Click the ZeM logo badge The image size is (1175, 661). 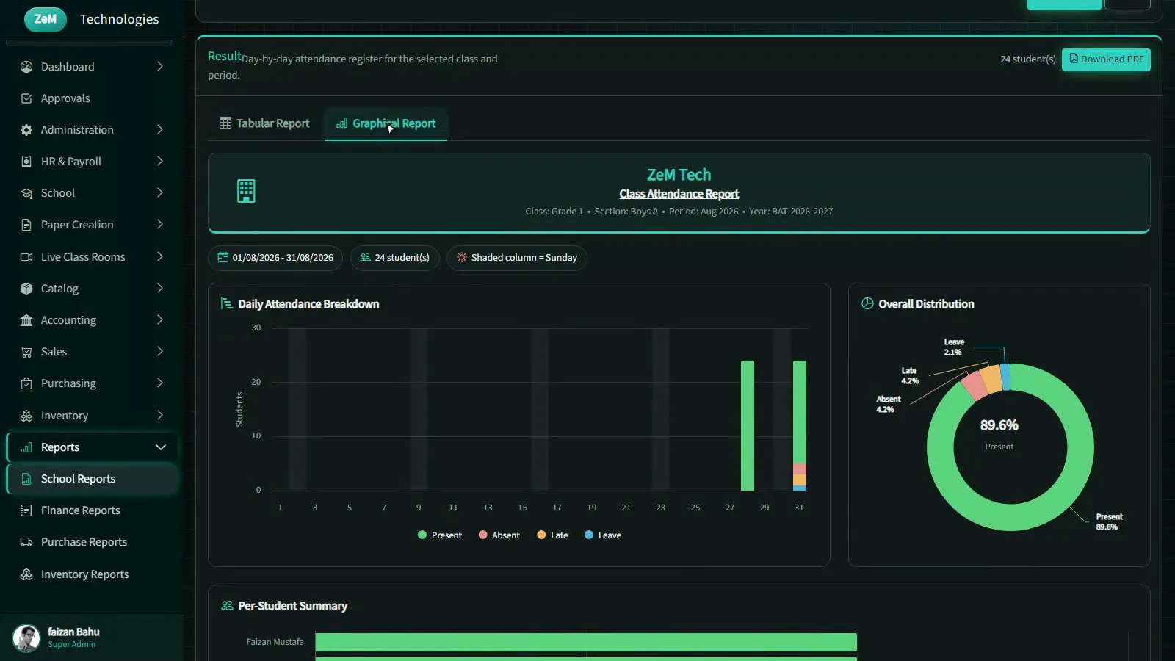pyautogui.click(x=46, y=19)
